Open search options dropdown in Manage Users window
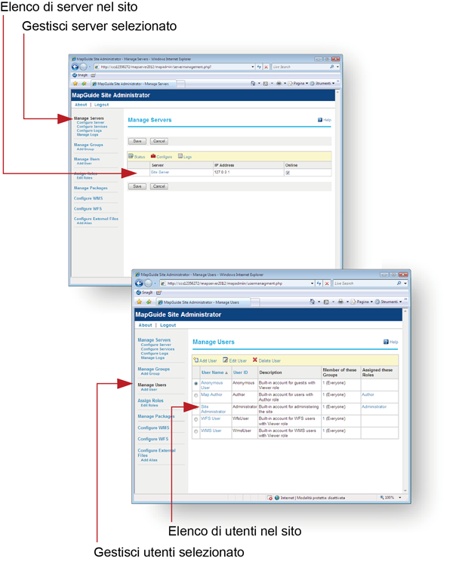 (x=405, y=284)
